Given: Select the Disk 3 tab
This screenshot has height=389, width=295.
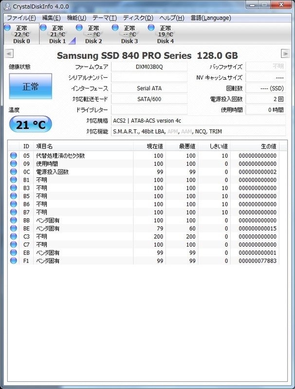Looking at the screenshot, I should pyautogui.click(x=129, y=34).
